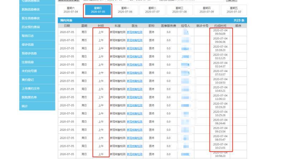Switch to the 星期一 2020-07-06 tab
Image resolution: width=286 pixels, height=159 pixels.
[125, 10]
